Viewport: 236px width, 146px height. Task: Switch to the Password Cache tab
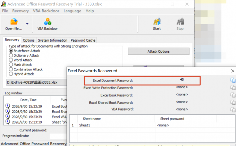(83, 40)
